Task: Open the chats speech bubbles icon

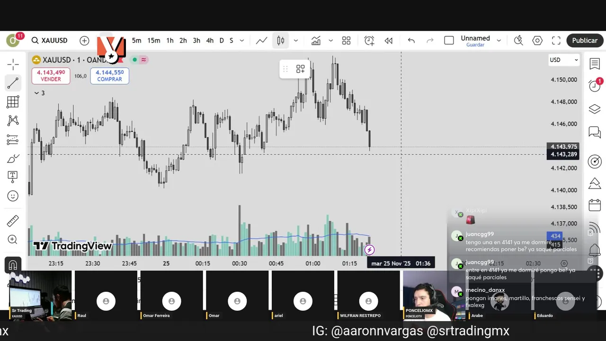Action: click(x=595, y=132)
